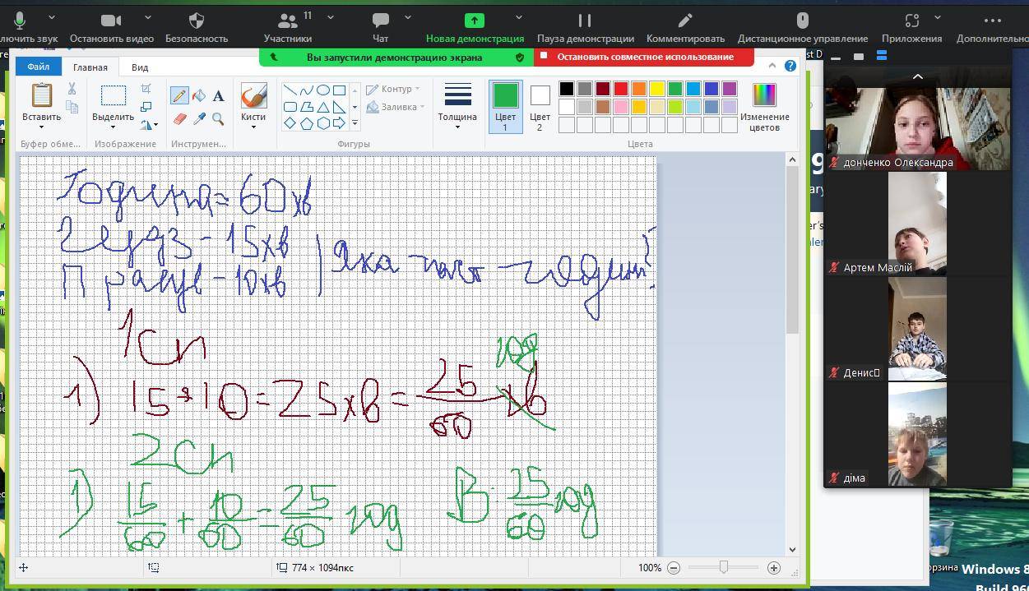The width and height of the screenshot is (1029, 591).
Task: Click the Annotate (Комментировать) pencil icon
Action: click(685, 21)
